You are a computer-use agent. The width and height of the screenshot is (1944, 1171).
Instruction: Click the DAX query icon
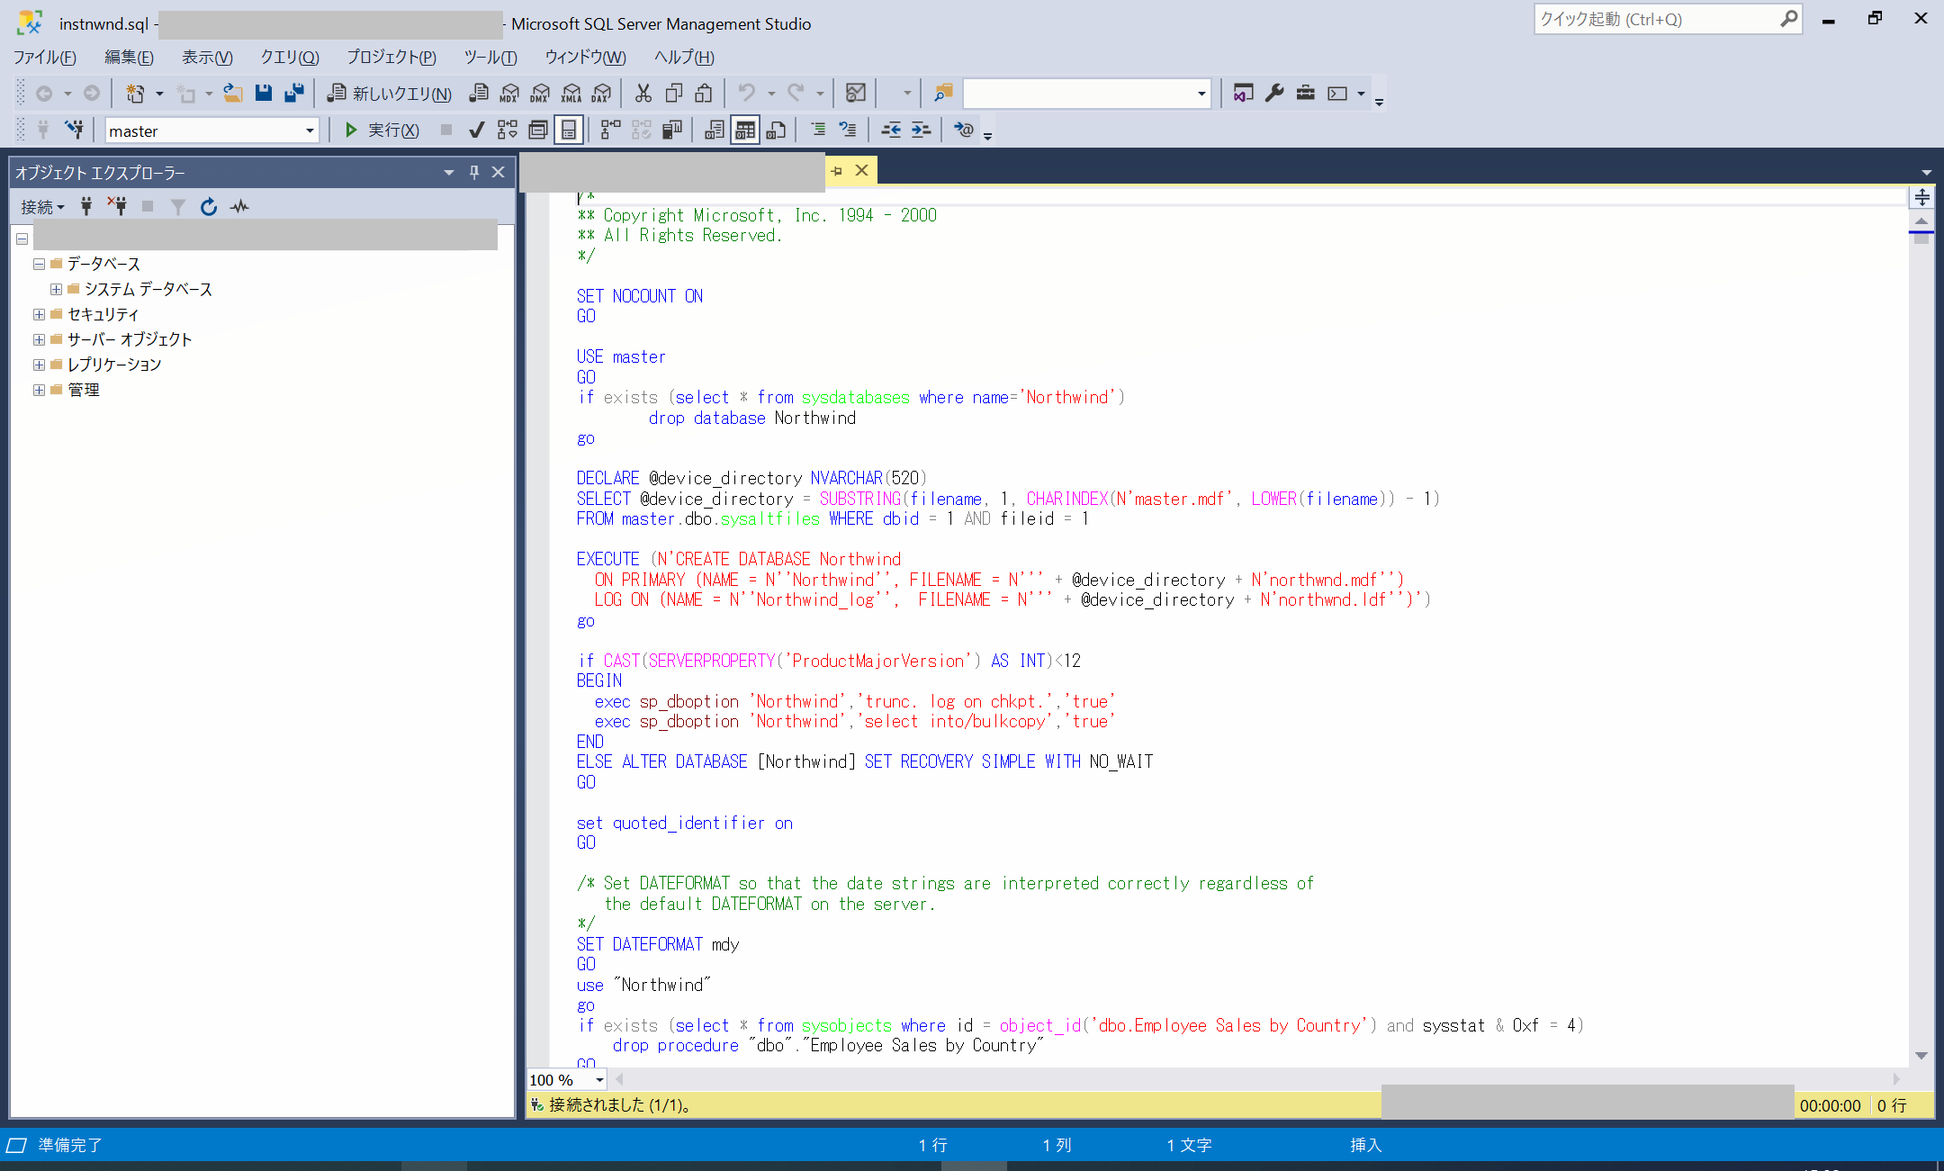click(601, 93)
